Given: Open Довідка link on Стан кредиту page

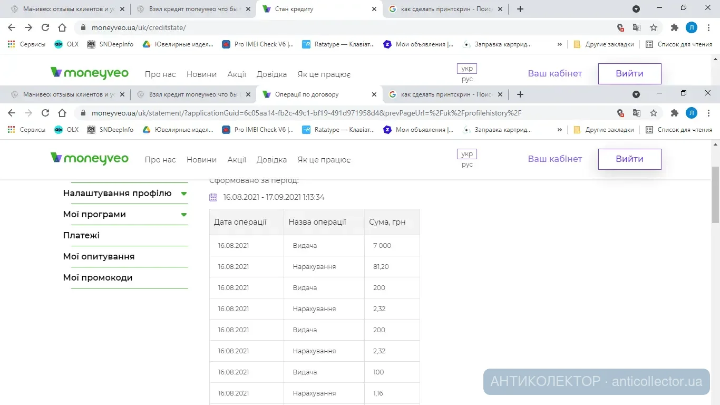Looking at the screenshot, I should (x=271, y=74).
